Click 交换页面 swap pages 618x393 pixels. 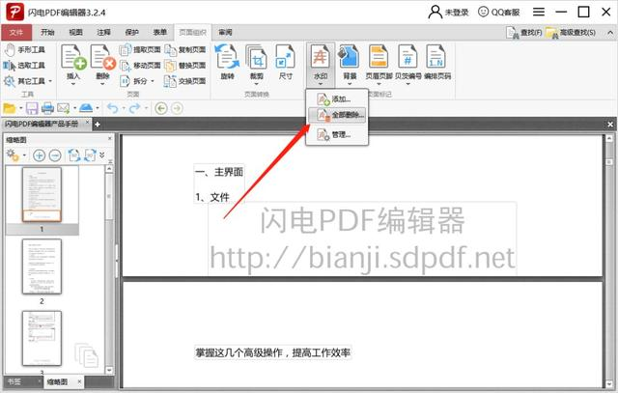(185, 81)
